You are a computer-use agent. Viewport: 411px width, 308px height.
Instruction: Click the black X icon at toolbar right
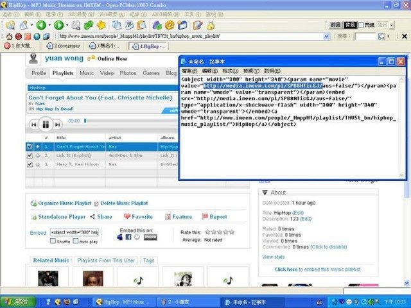click(x=405, y=36)
